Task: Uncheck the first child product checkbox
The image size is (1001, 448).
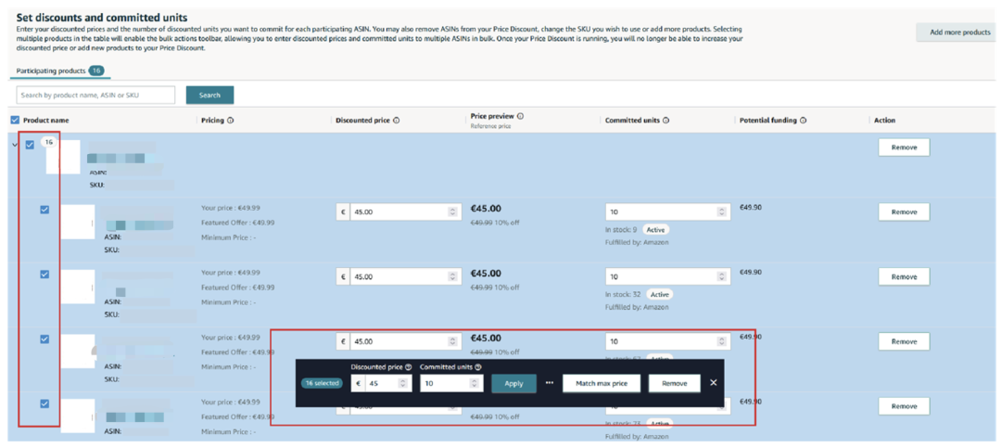Action: (44, 209)
